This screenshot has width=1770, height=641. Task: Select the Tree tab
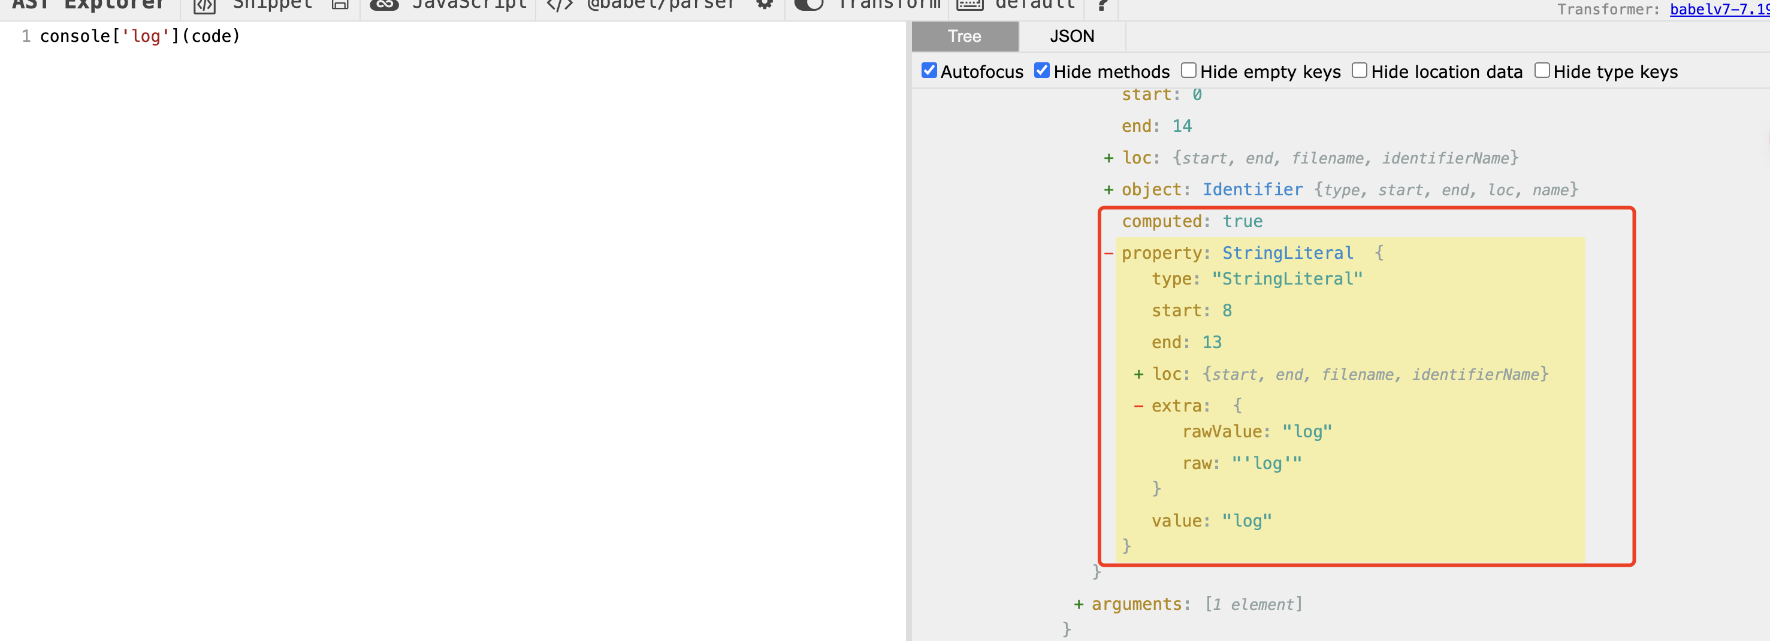[x=965, y=36]
